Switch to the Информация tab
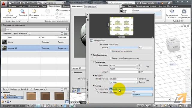Screen dimensions: 192x108 click(91, 7)
